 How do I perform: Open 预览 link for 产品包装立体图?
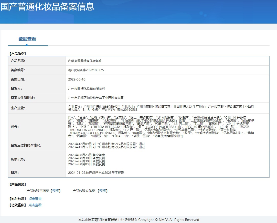[102, 191]
